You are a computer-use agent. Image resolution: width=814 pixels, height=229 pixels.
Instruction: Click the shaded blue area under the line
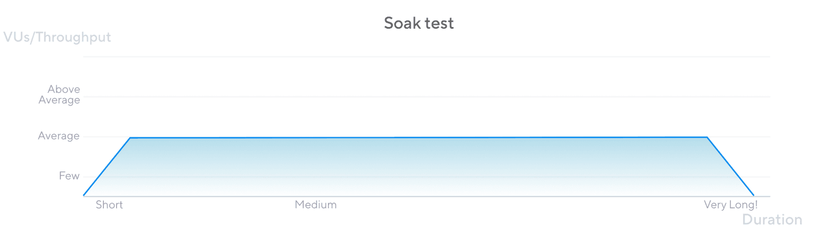419,167
